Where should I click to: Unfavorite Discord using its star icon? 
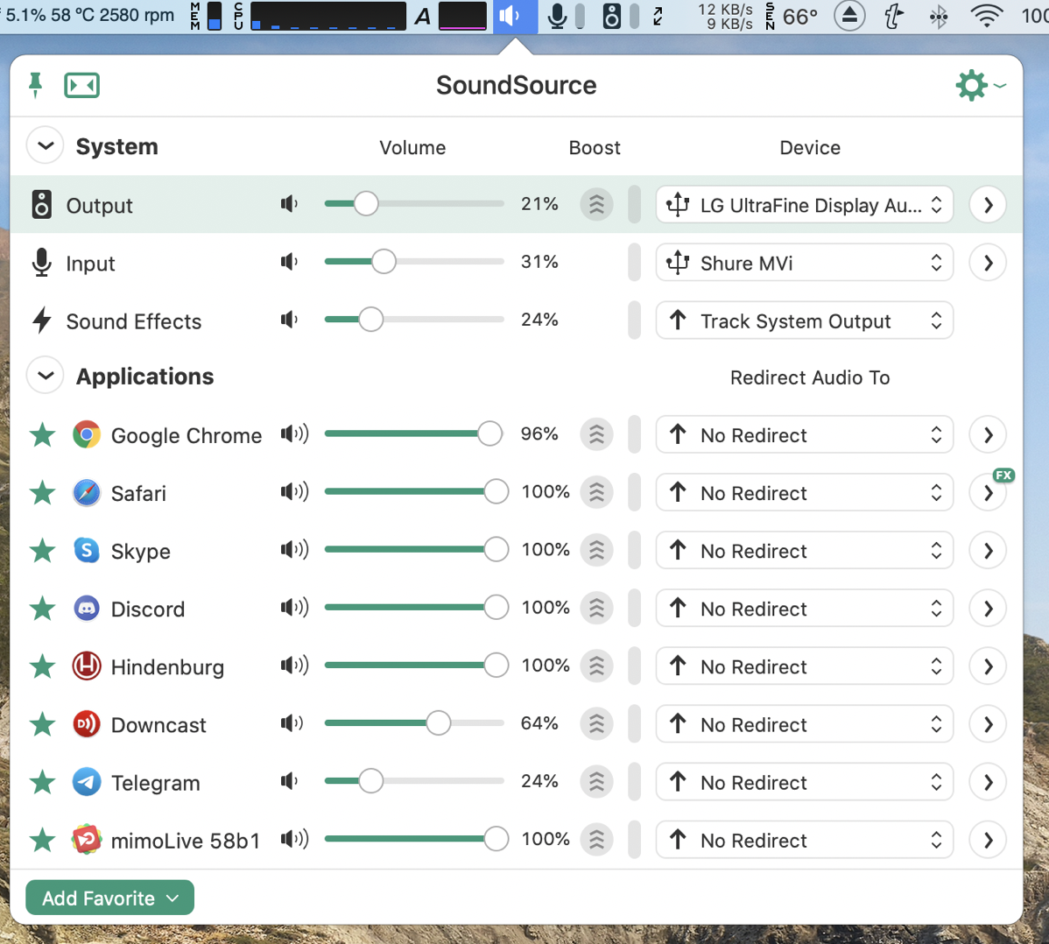(x=42, y=609)
